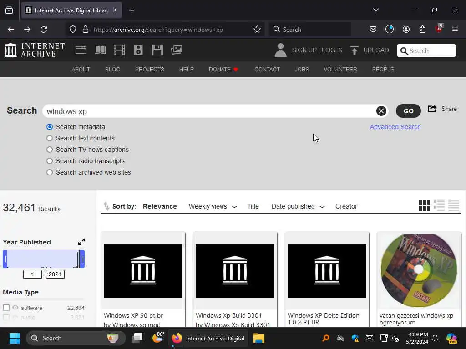Switch to tile grid view
The height and width of the screenshot is (349, 466).
coord(425,205)
